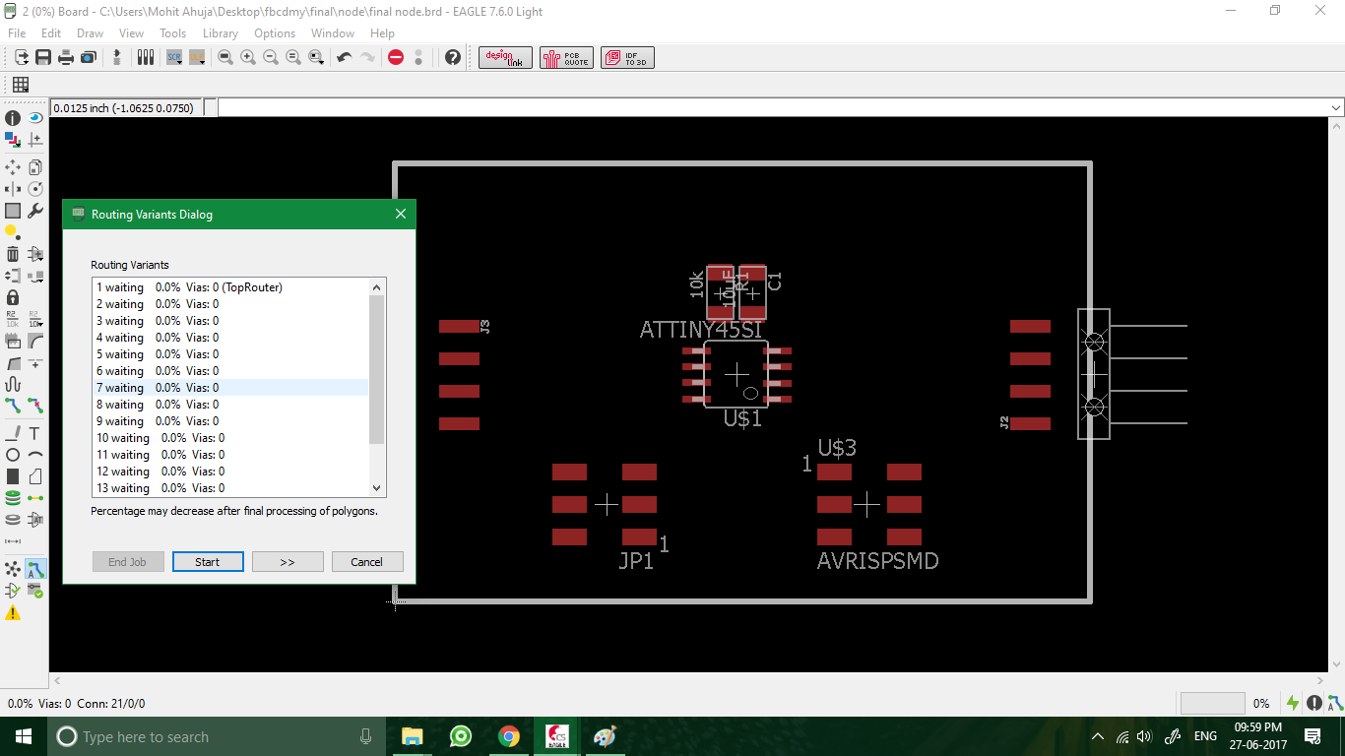The width and height of the screenshot is (1345, 756).
Task: Open the PCB Quote tool
Action: pos(566,57)
